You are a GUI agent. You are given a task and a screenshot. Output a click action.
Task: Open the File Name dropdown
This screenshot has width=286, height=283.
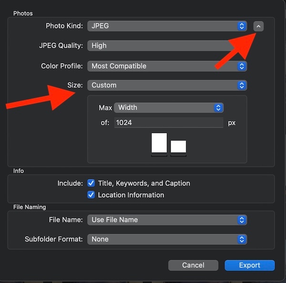pyautogui.click(x=162, y=220)
